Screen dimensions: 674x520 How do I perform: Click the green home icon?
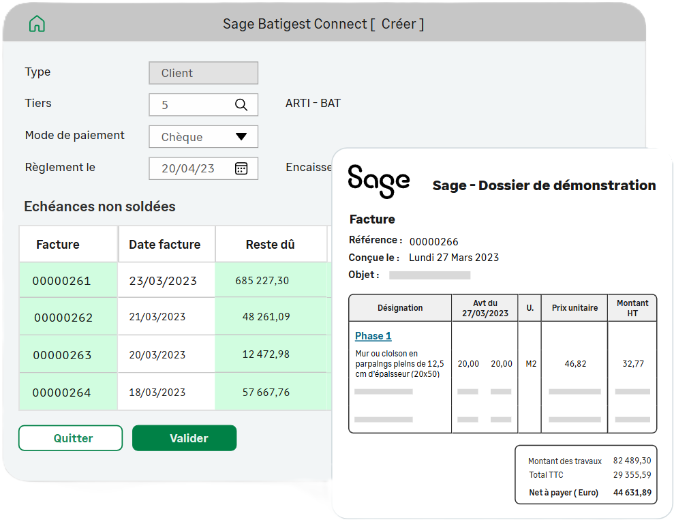coord(37,24)
